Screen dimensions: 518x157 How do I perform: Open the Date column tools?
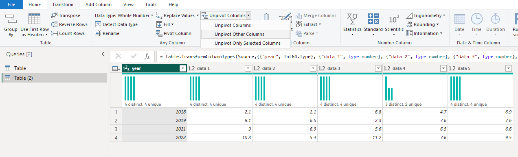click(x=459, y=25)
